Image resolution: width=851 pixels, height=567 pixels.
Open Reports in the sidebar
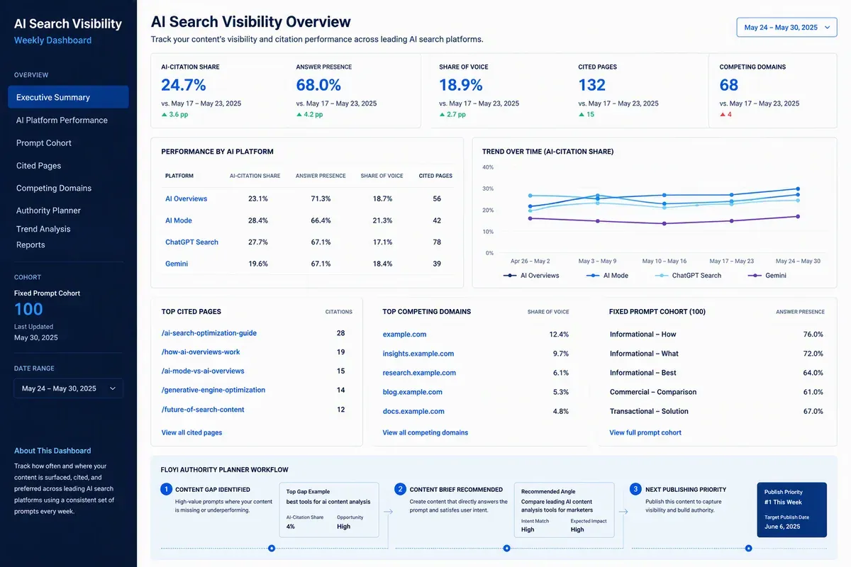tap(30, 245)
